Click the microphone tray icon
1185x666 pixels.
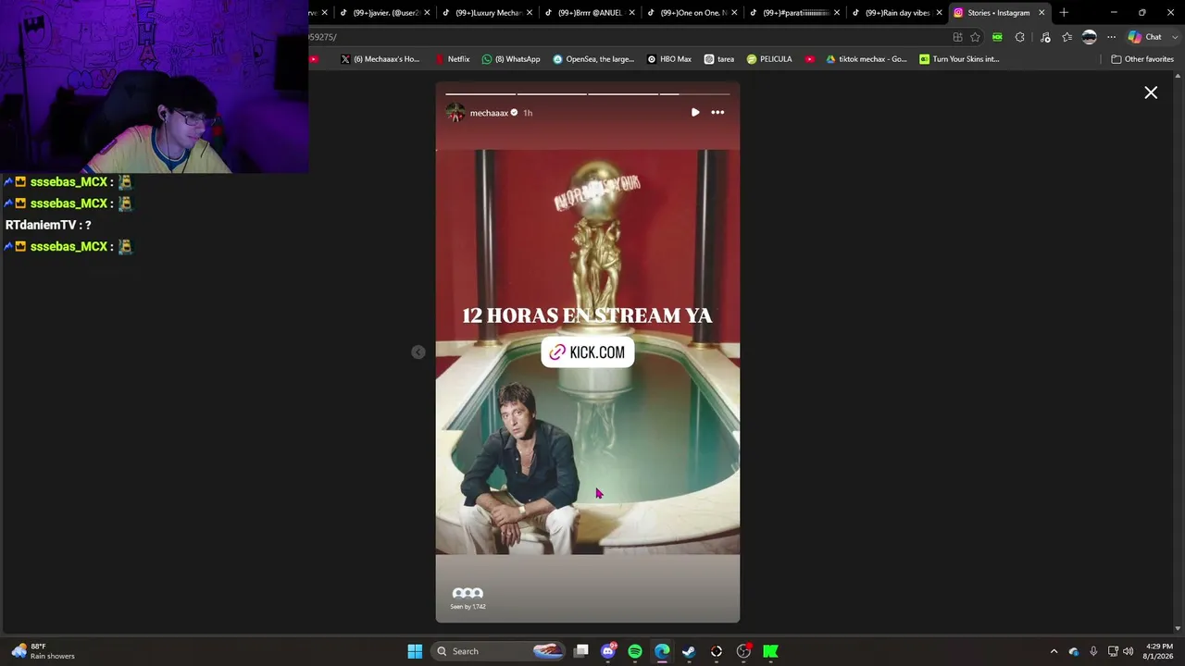(x=1093, y=651)
